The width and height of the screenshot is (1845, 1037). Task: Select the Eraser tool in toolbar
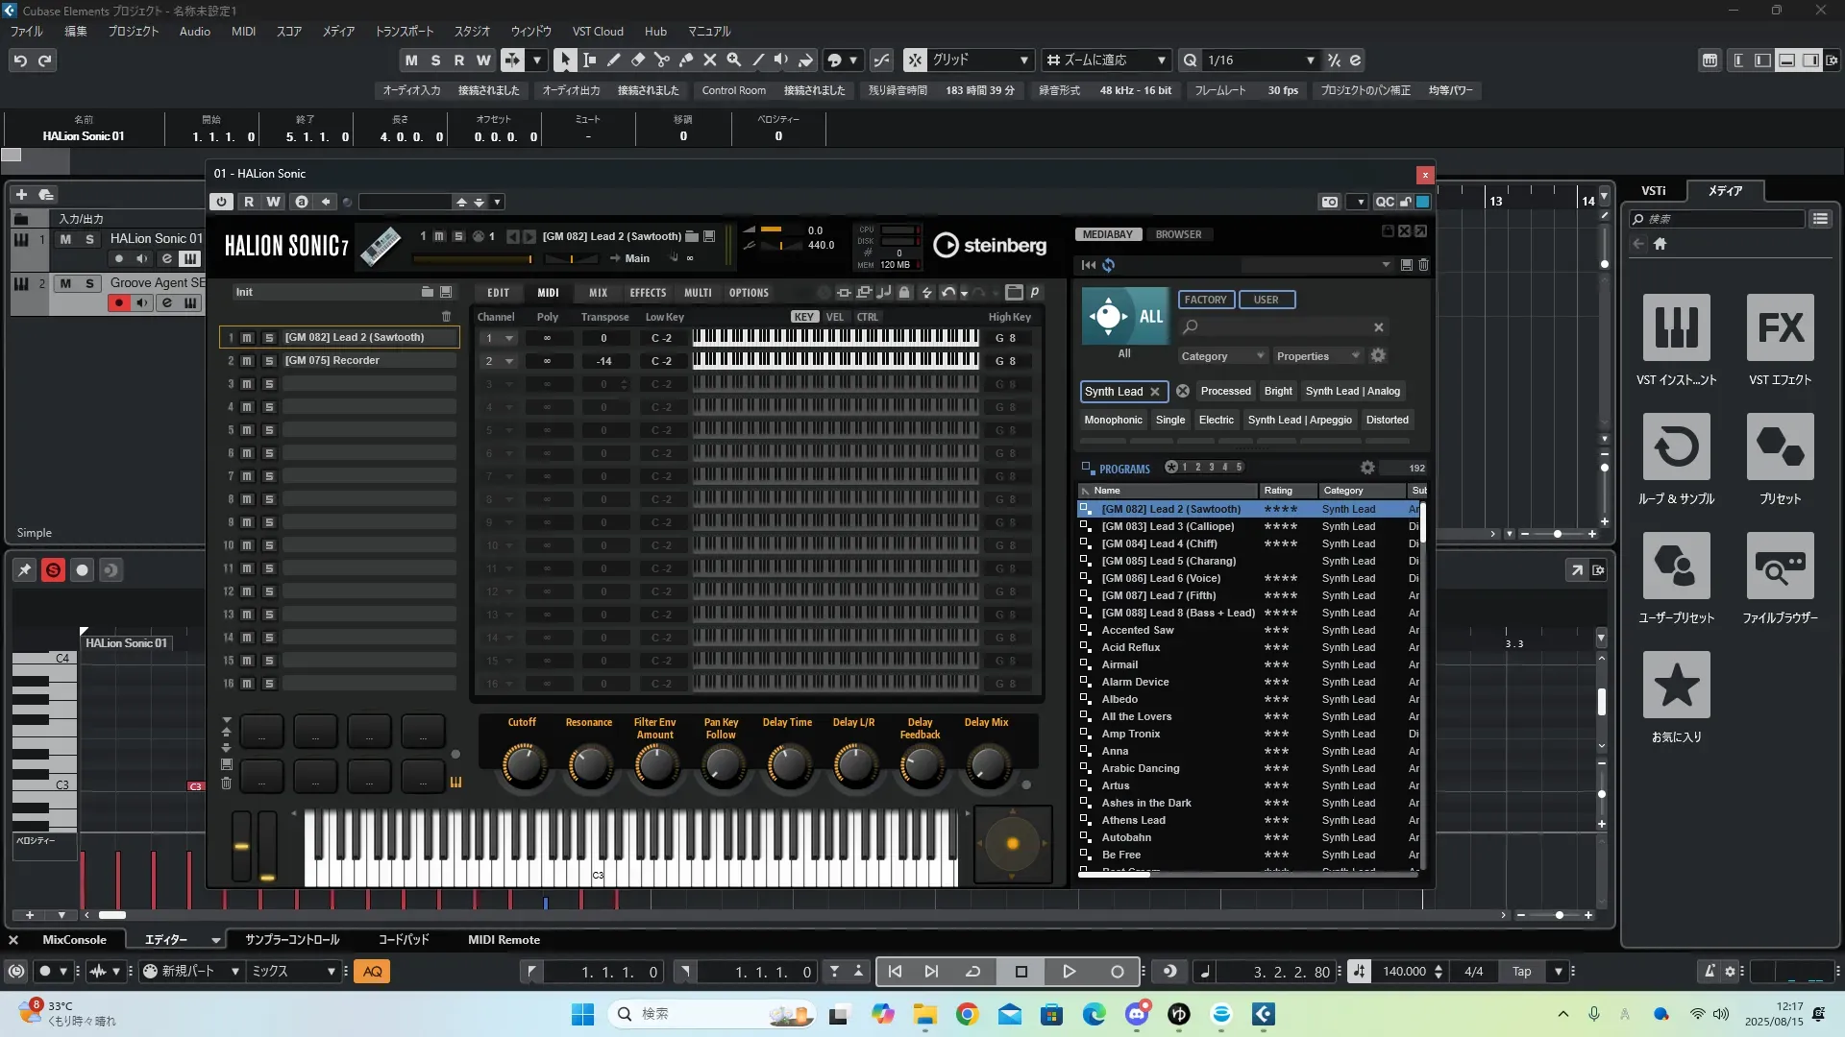638,60
